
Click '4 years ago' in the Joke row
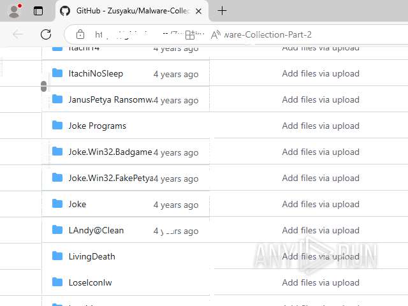pos(176,205)
